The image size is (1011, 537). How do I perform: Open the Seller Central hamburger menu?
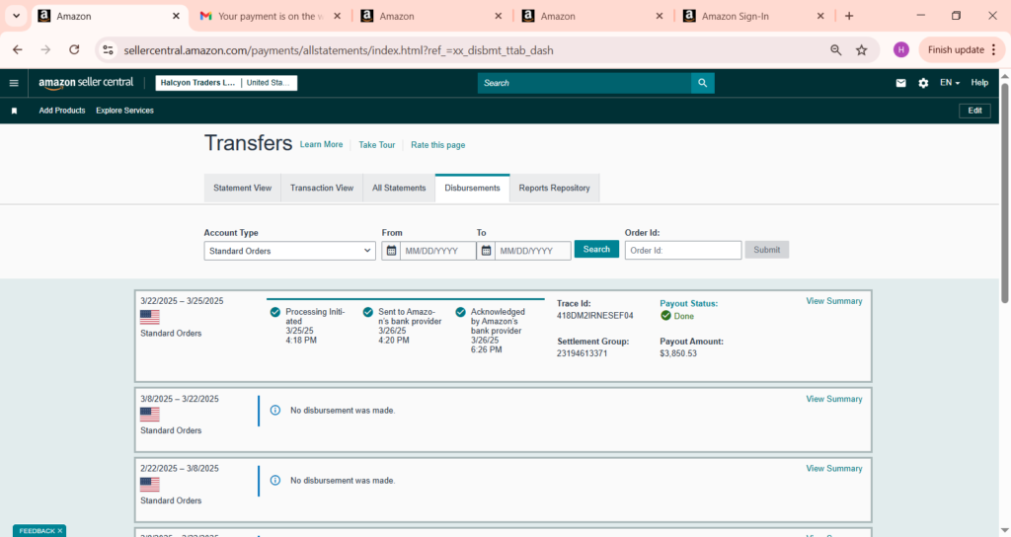click(14, 83)
